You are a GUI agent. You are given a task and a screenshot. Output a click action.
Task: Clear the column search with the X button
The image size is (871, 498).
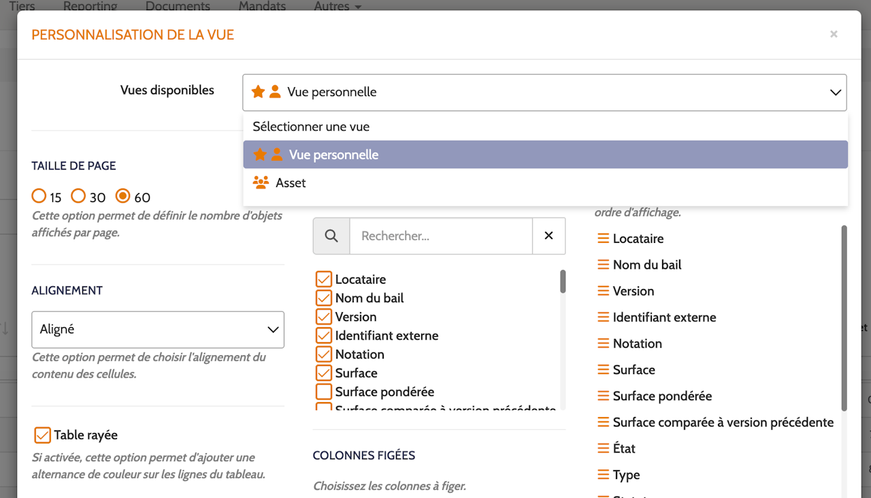click(x=548, y=236)
